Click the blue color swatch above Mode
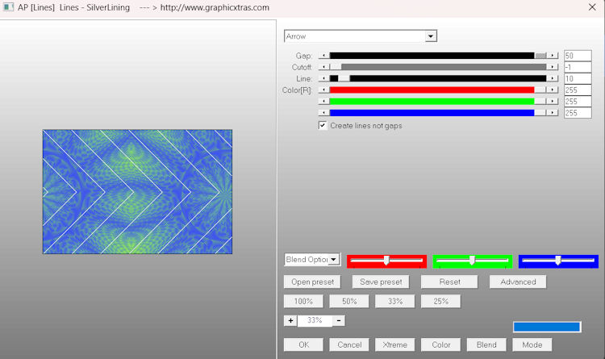 [x=547, y=327]
